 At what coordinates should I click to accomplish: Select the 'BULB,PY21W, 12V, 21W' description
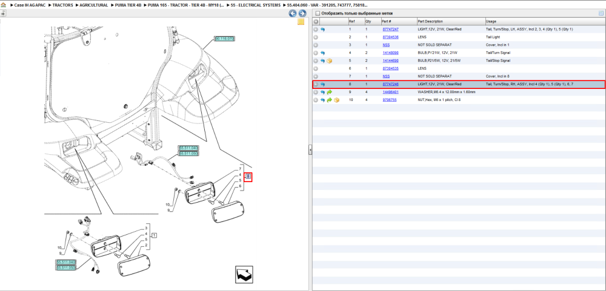coord(438,53)
